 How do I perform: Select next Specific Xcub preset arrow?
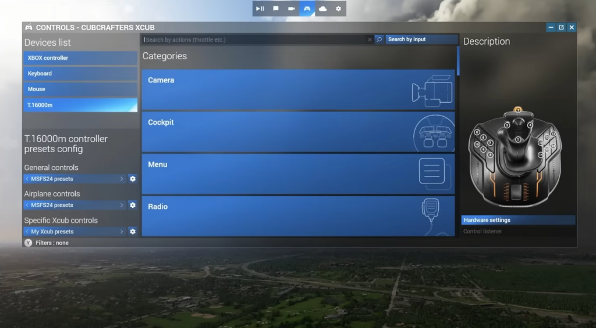pos(122,231)
